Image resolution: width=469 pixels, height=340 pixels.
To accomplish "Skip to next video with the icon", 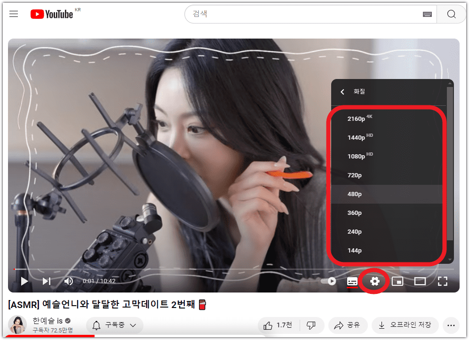I will (46, 281).
